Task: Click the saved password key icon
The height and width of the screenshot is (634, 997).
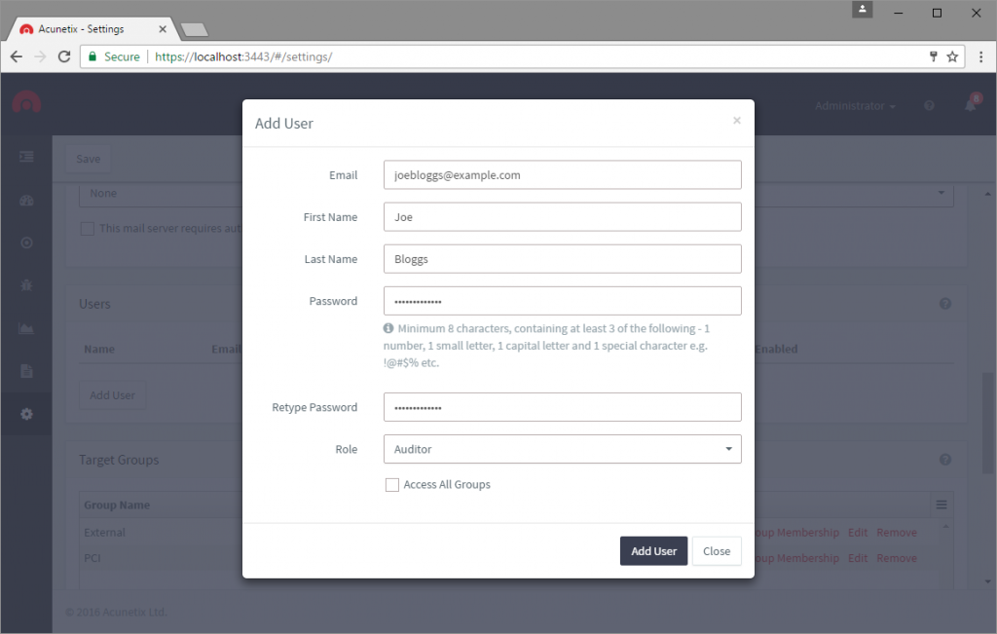Action: click(934, 56)
